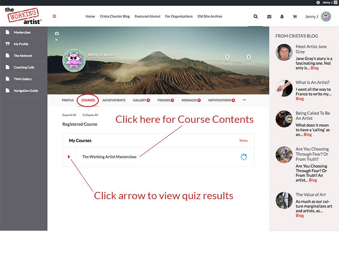The width and height of the screenshot is (339, 261).
Task: Click the course status progress indicator
Action: [244, 157]
